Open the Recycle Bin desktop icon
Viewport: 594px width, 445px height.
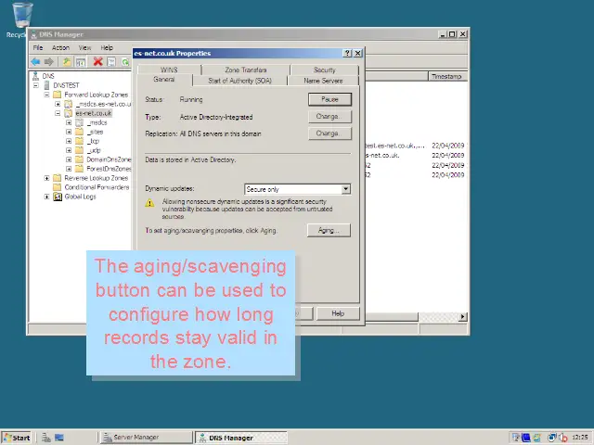[21, 15]
